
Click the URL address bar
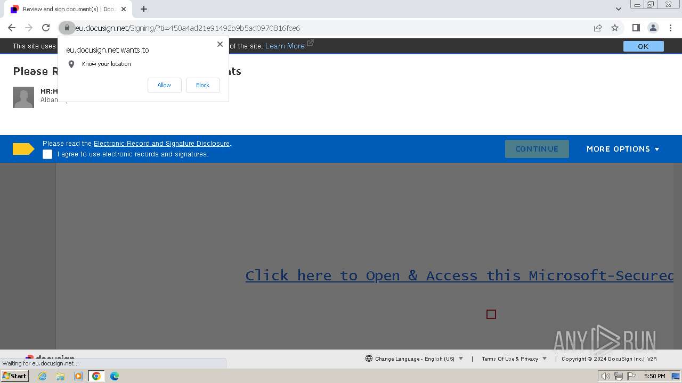point(330,28)
